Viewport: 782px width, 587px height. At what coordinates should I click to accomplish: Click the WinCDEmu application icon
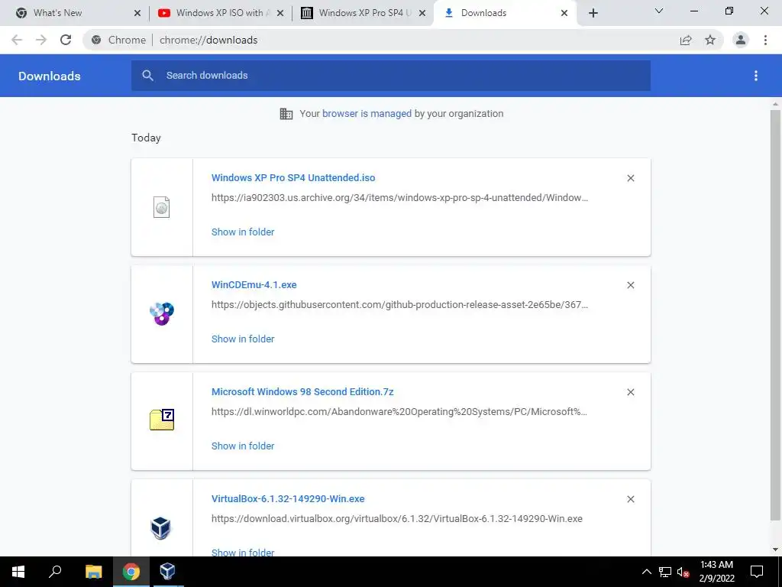[x=162, y=314]
